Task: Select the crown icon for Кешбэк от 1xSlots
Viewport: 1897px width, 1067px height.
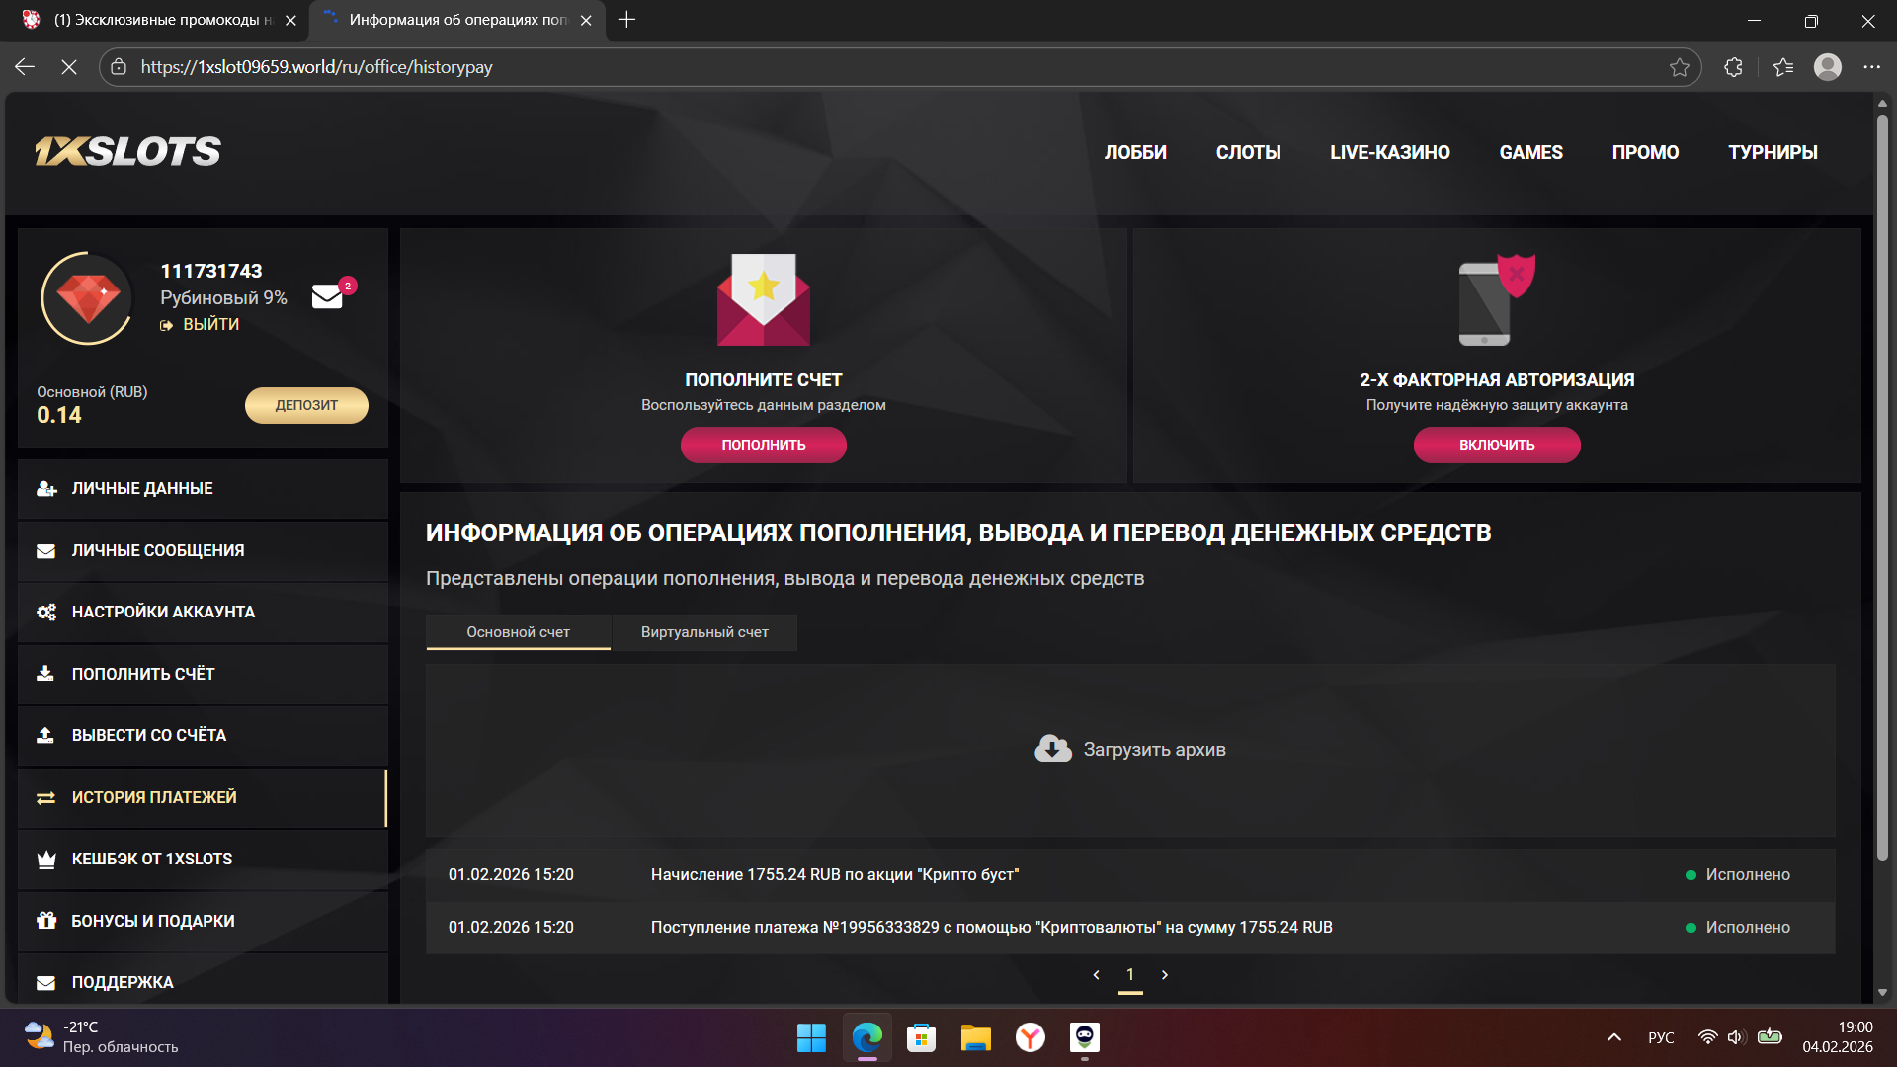Action: (46, 859)
